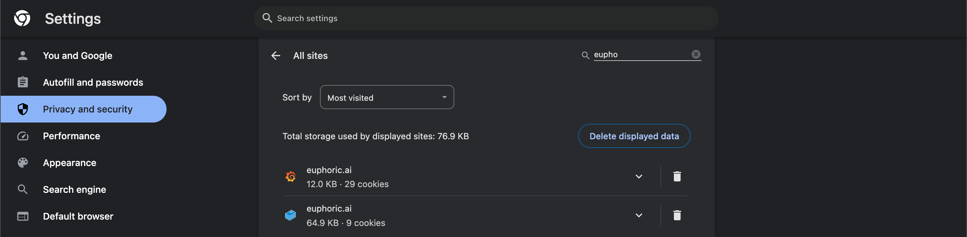Click the Delete displayed data button
967x237 pixels.
point(634,136)
